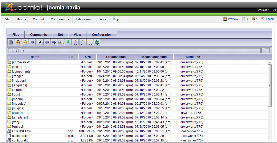The image size is (277, 143).
Task: Click the file list vertical scrollbar thumb
Action: tap(270, 86)
